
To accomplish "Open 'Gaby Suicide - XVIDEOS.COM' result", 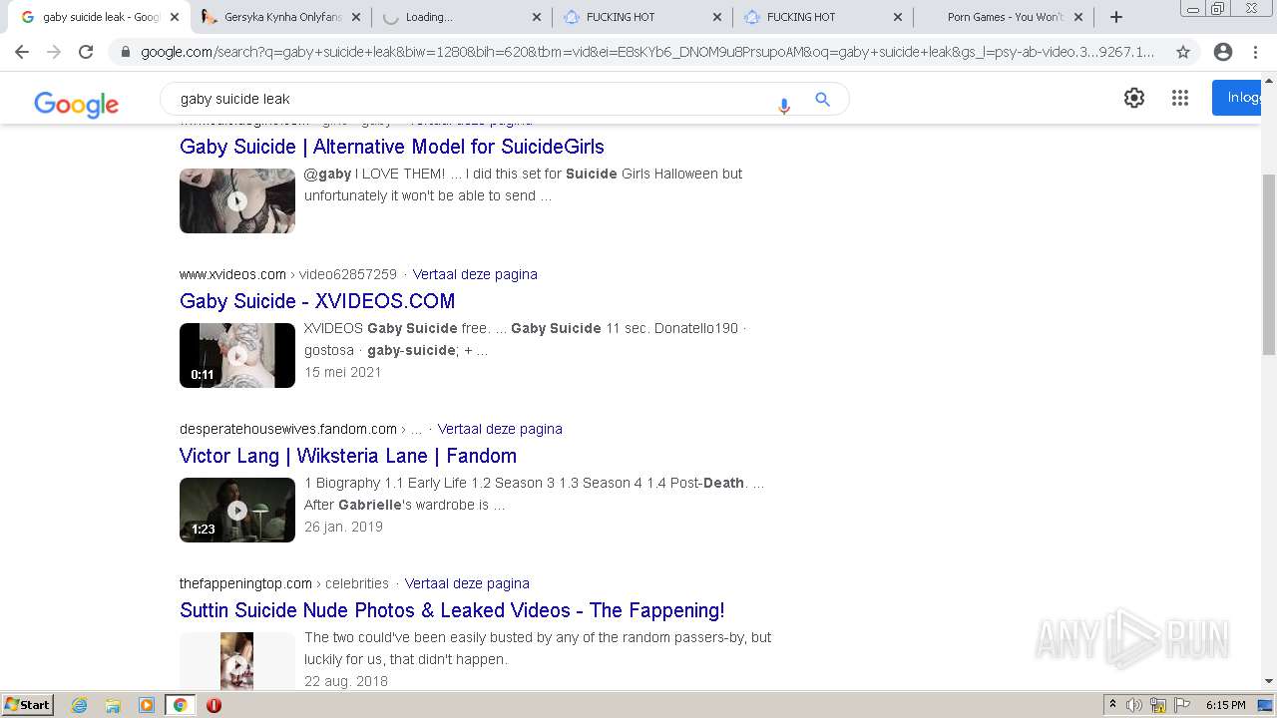I will point(317,301).
